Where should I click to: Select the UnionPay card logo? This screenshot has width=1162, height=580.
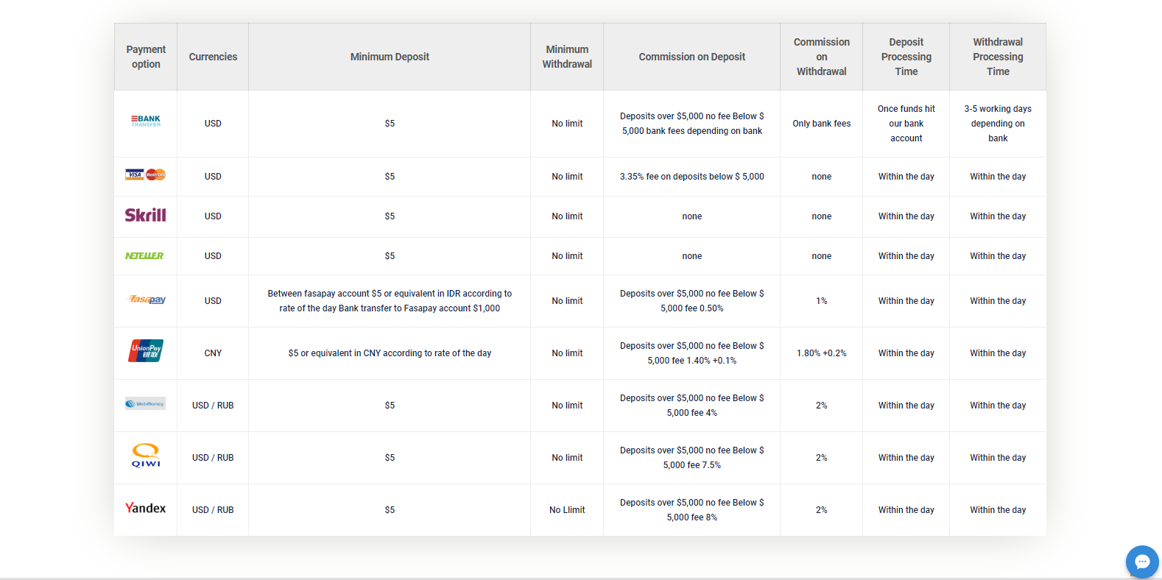(145, 352)
